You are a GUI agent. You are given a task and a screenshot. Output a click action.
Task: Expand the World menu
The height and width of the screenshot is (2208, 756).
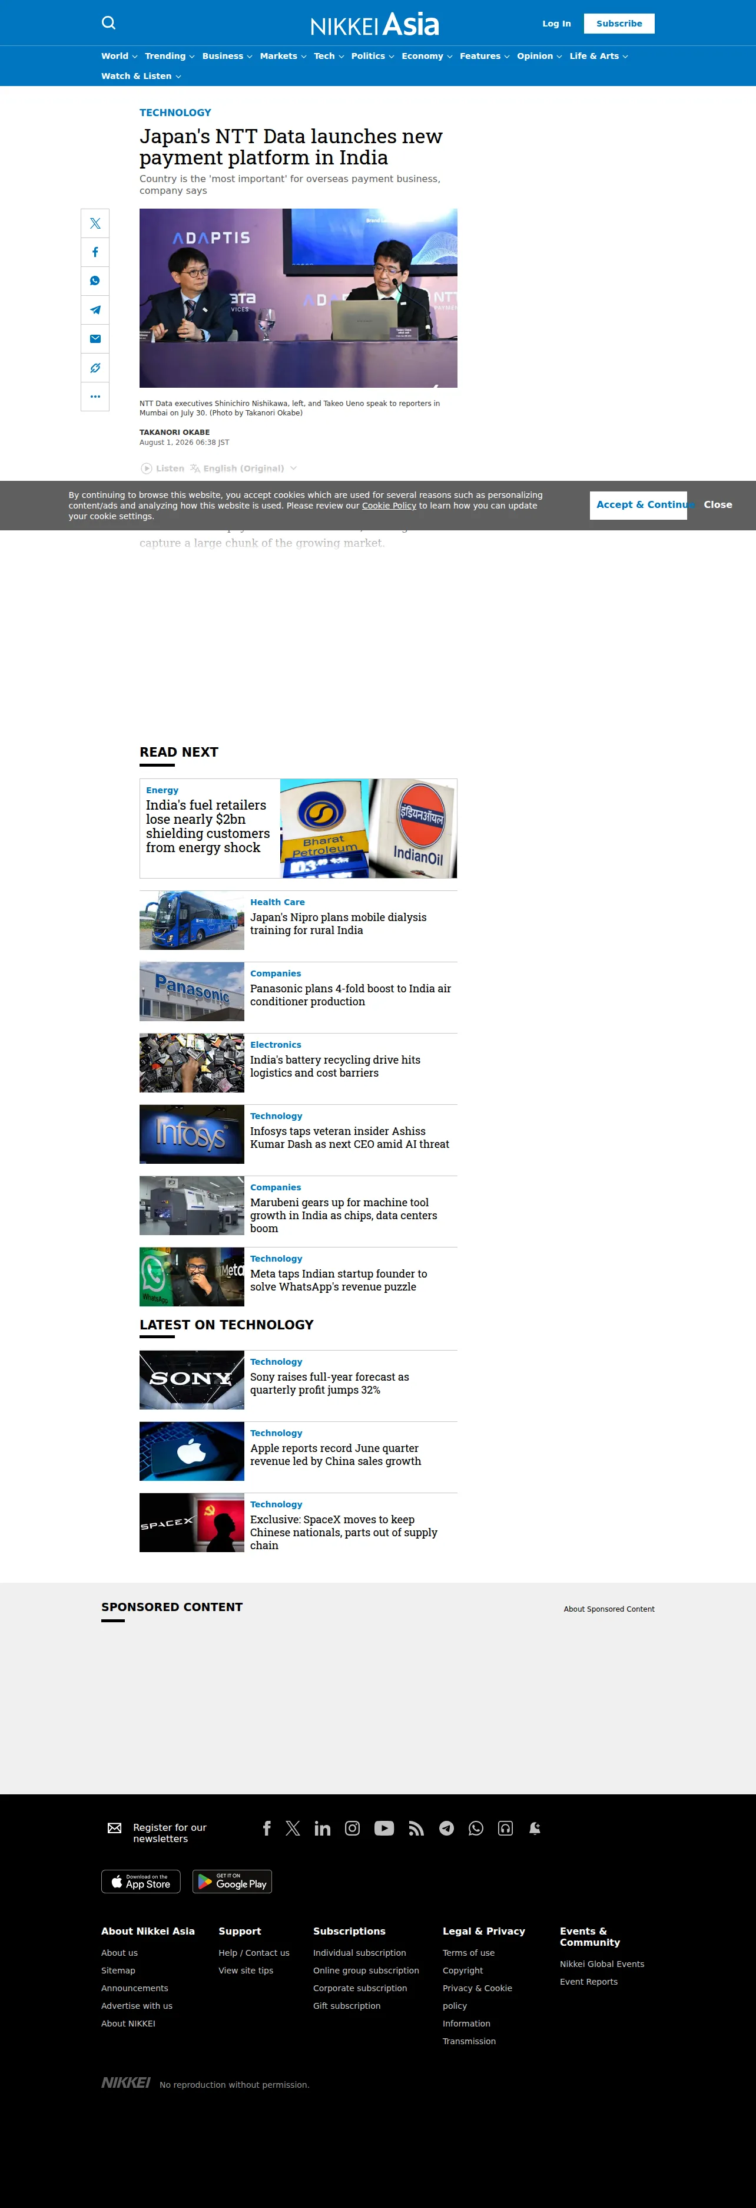point(119,57)
